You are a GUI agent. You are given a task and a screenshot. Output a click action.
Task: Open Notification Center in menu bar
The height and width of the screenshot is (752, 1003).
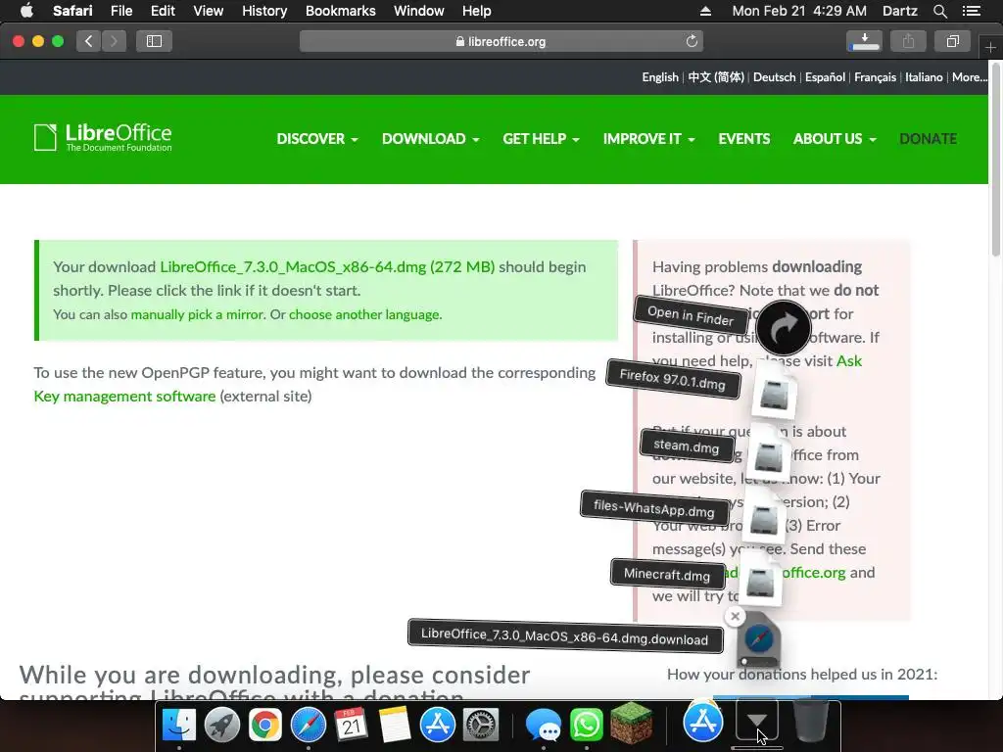[x=971, y=11]
